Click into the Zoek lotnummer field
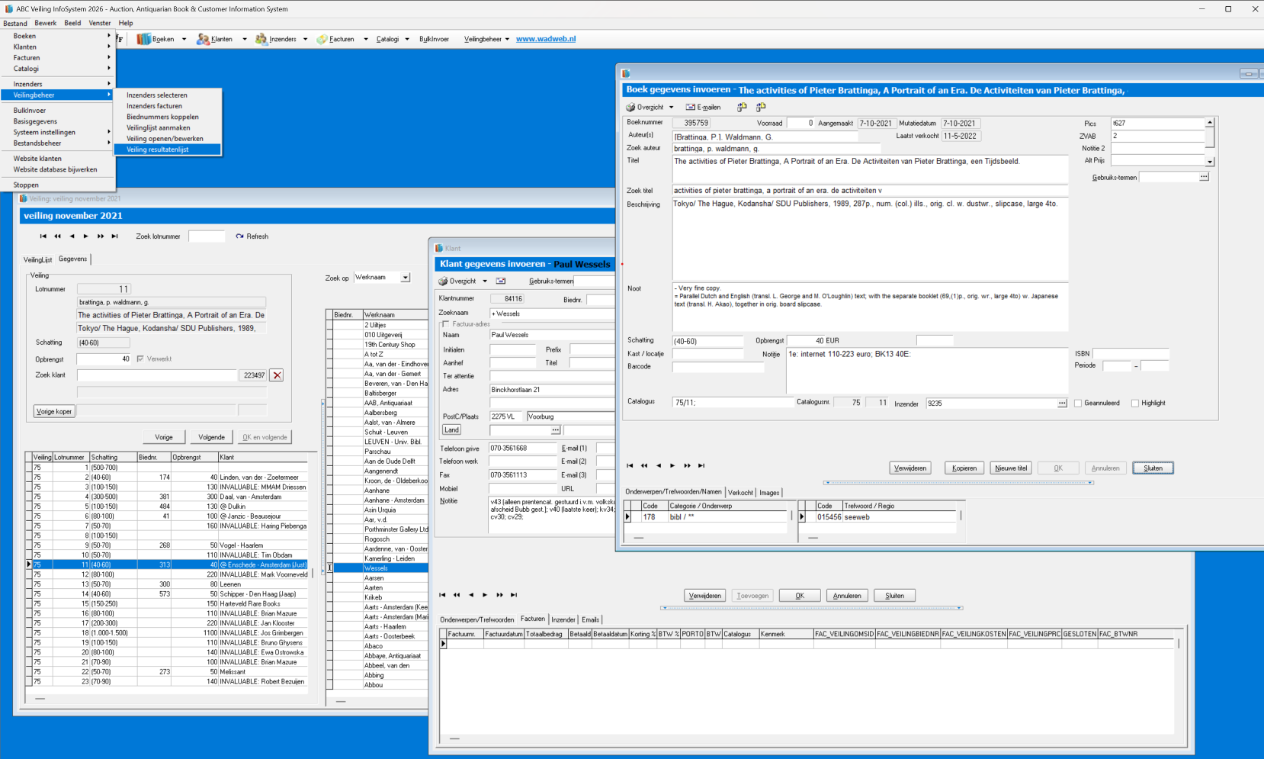This screenshot has height=759, width=1264. (x=207, y=236)
